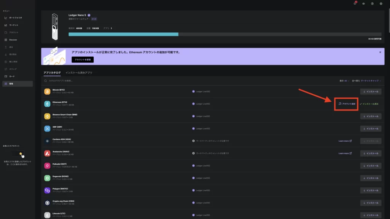Open settings via the gear icon
This screenshot has height=219, width=390.
[381, 4]
